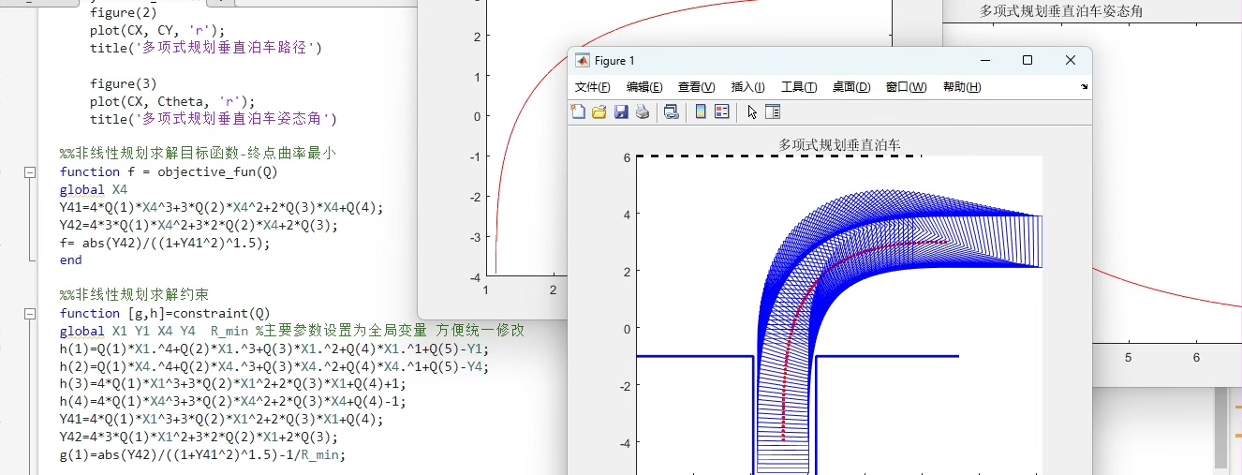
Task: Click the line 'f= abs(Y42)/((1+Y41^2)^1.5);'
Action: coord(165,244)
